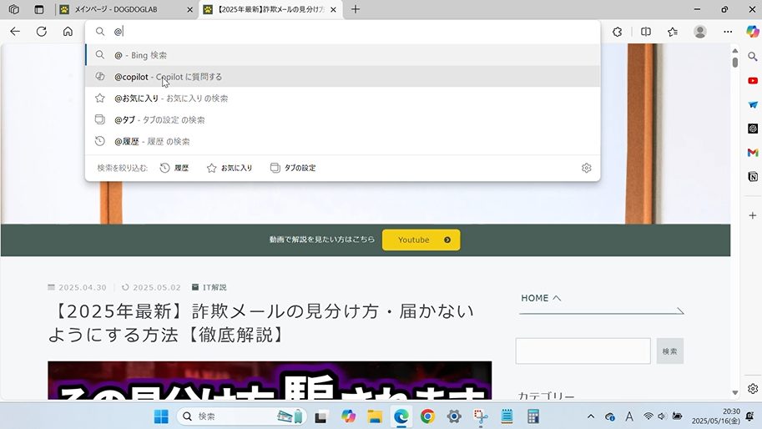Filter search by タブの設定 chip

293,168
